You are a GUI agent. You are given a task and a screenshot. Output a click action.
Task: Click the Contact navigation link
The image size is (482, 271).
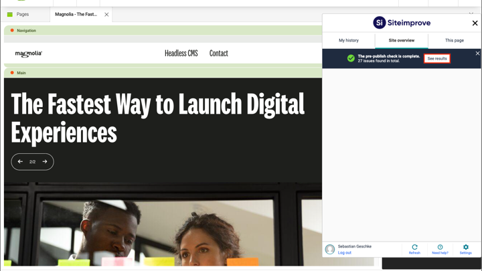tap(218, 54)
